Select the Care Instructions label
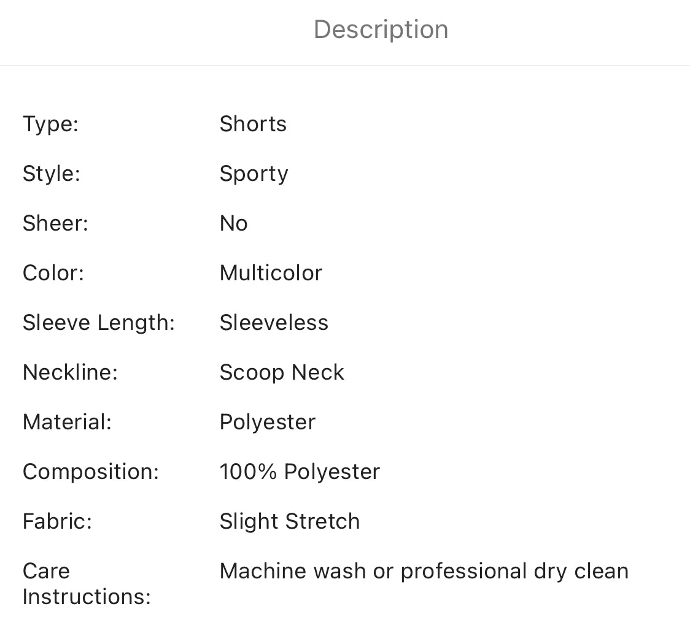Viewport: 690px width, 625px height. pyautogui.click(x=86, y=584)
